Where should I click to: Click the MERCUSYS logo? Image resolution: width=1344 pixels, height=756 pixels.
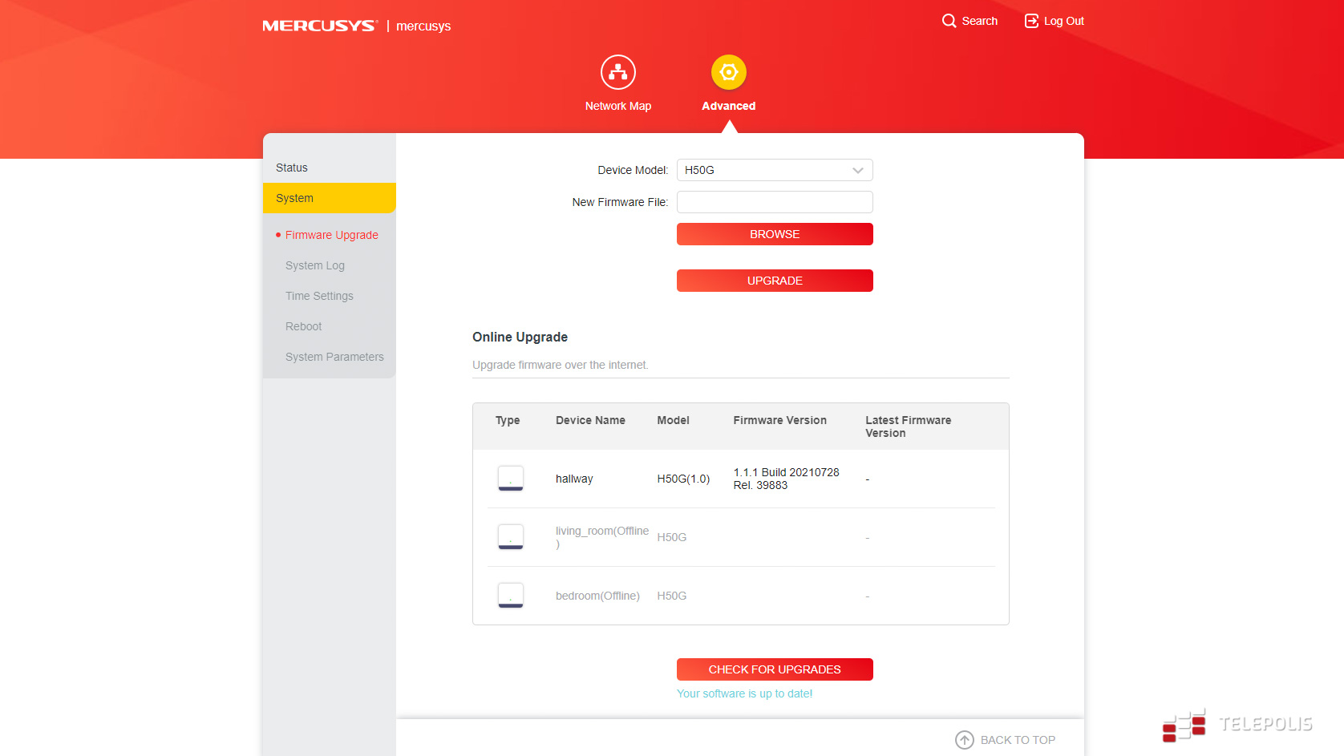coord(319,26)
